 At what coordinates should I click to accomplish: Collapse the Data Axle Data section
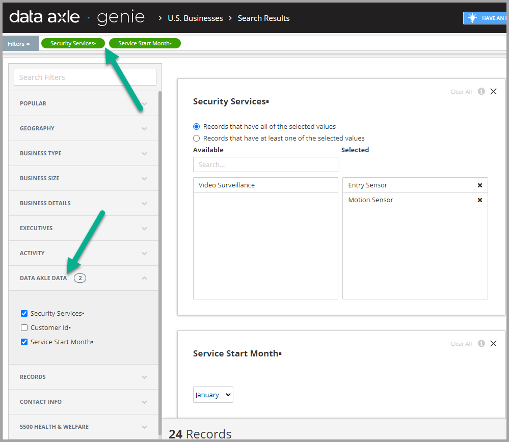point(83,278)
